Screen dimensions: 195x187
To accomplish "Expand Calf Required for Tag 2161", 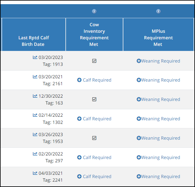I will click(94, 80).
